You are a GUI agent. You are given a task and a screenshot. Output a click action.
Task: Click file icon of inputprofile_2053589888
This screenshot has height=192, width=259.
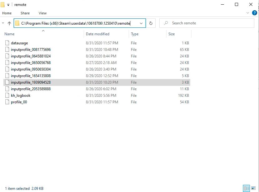click(x=7, y=89)
